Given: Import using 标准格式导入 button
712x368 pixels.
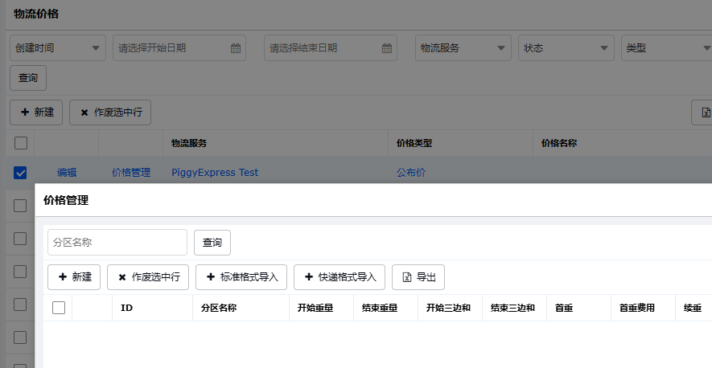Looking at the screenshot, I should [x=241, y=277].
